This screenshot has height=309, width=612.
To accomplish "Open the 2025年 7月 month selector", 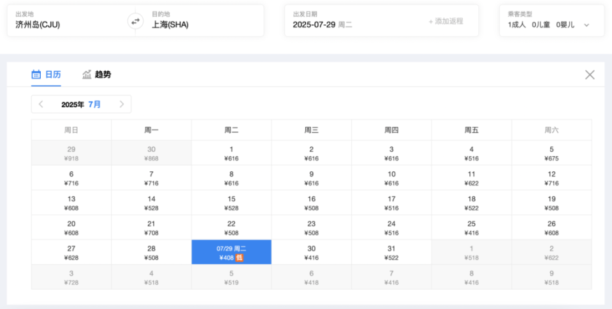I will click(x=81, y=104).
